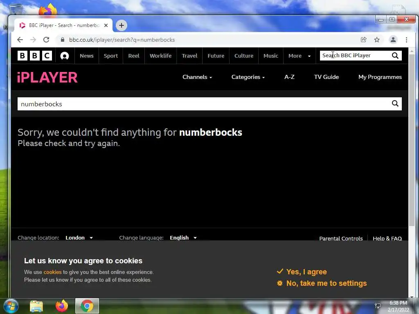Open Firefox desktop shortcut
This screenshot has height=314, width=419.
pos(48,10)
